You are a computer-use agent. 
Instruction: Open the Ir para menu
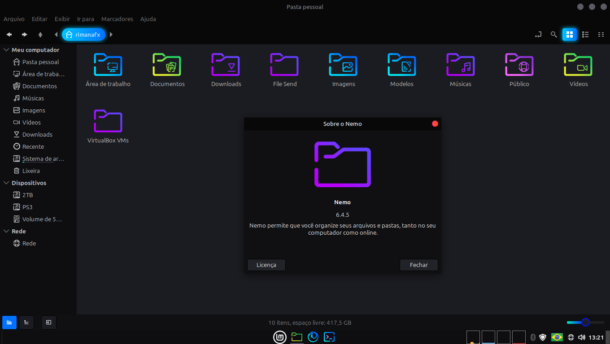click(86, 19)
